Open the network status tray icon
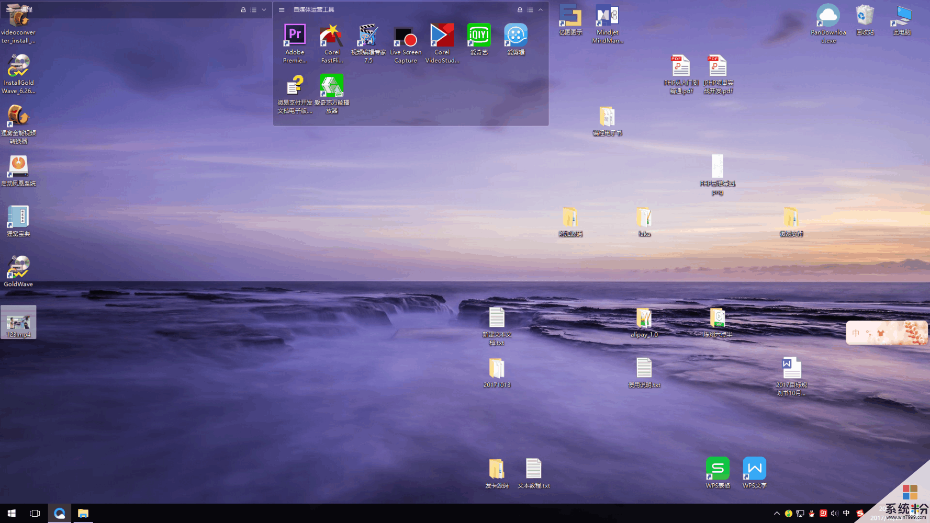This screenshot has width=930, height=523. pos(800,514)
